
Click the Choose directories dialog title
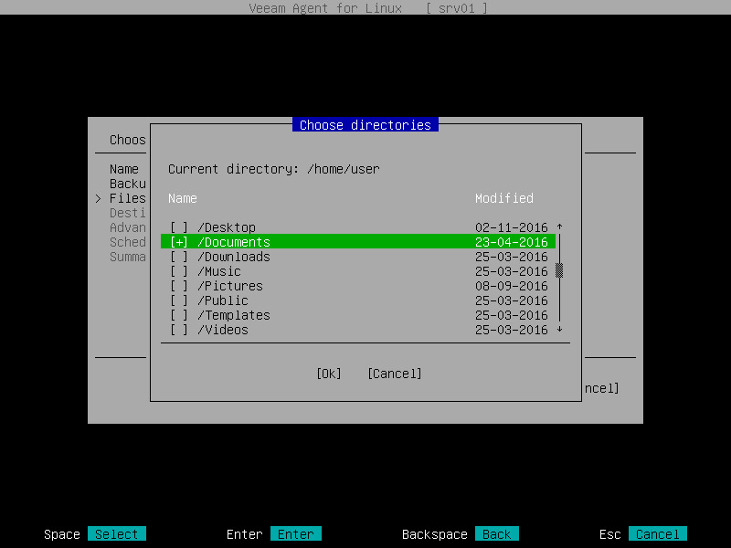tap(365, 125)
